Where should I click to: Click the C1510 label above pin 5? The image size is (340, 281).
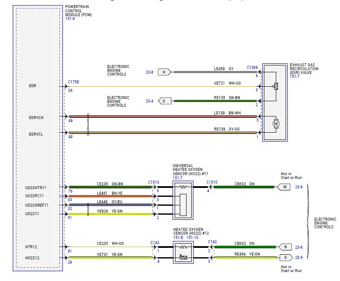(154, 182)
